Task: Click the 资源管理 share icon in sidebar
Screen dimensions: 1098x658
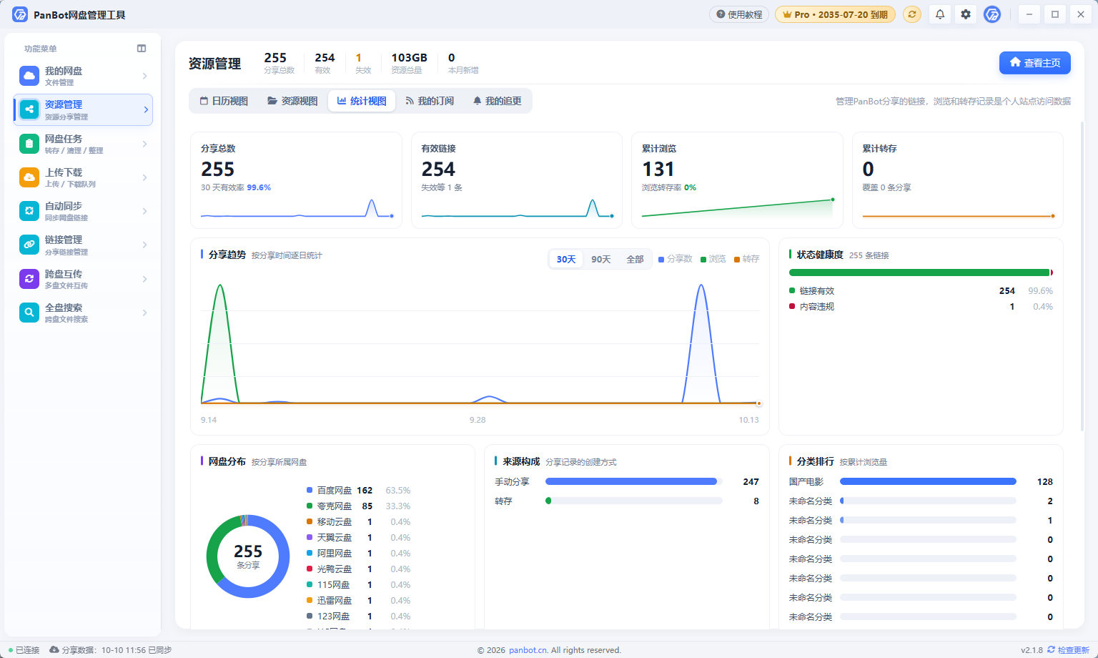Action: (29, 109)
